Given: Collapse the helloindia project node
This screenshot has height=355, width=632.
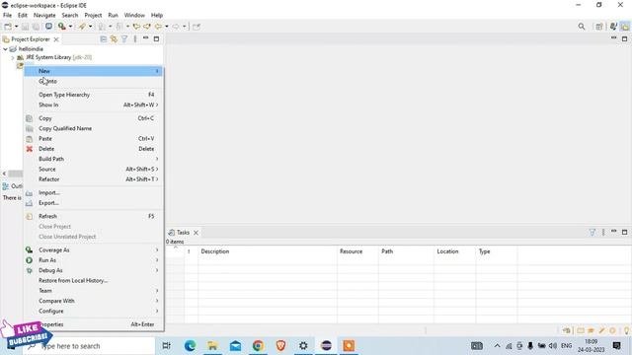Looking at the screenshot, I should click(x=5, y=48).
